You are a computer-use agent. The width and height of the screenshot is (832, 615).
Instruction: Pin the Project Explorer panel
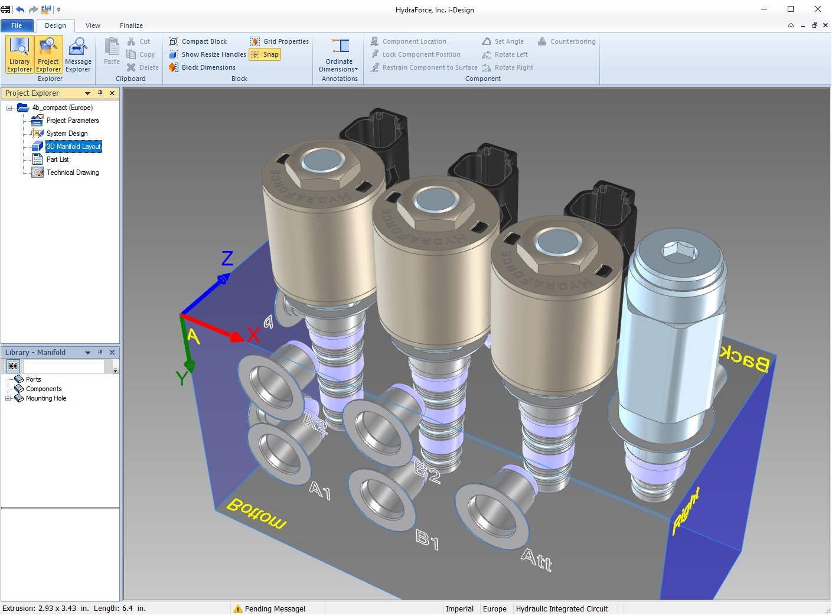[100, 93]
